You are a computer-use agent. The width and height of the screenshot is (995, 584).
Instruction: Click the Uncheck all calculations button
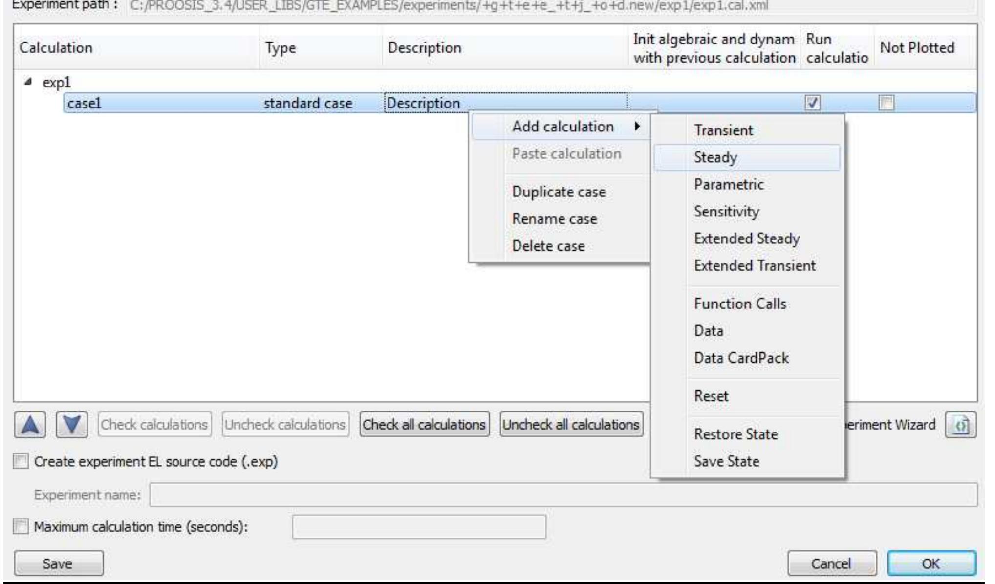pyautogui.click(x=571, y=425)
